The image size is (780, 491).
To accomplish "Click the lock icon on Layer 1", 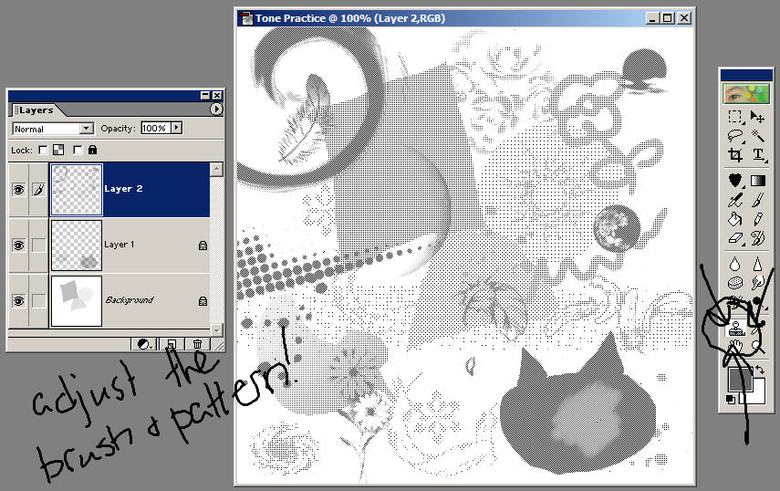I will (x=203, y=245).
